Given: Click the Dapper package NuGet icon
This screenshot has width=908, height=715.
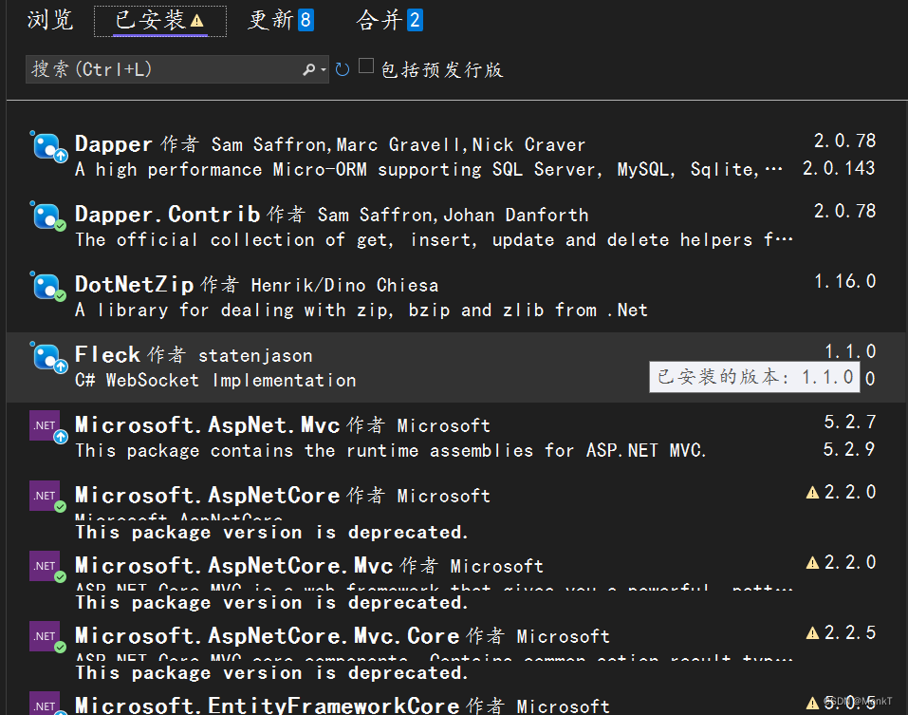Looking at the screenshot, I should [x=47, y=147].
